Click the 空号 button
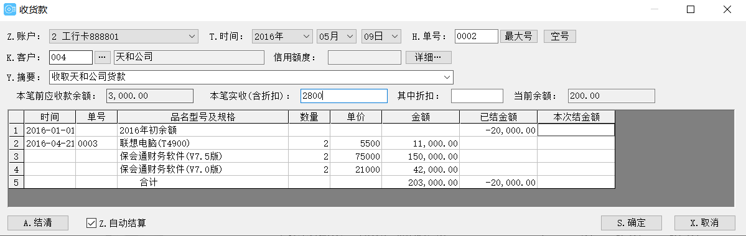Viewport: 746px width, 236px height. [559, 36]
